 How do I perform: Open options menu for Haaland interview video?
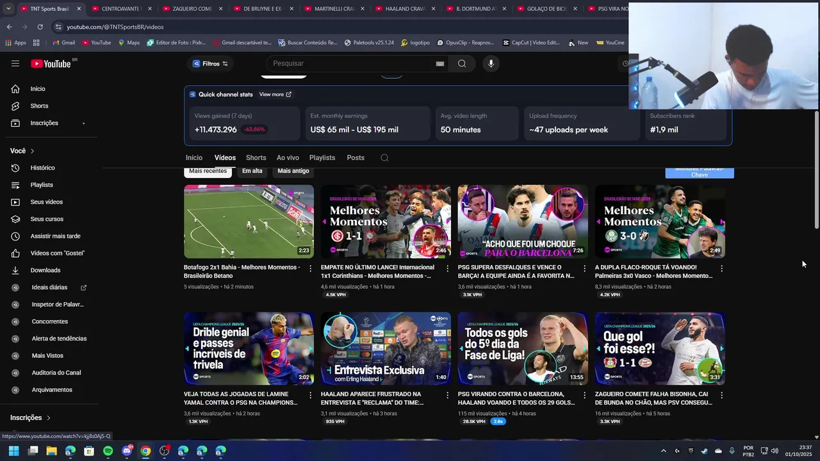point(448,395)
